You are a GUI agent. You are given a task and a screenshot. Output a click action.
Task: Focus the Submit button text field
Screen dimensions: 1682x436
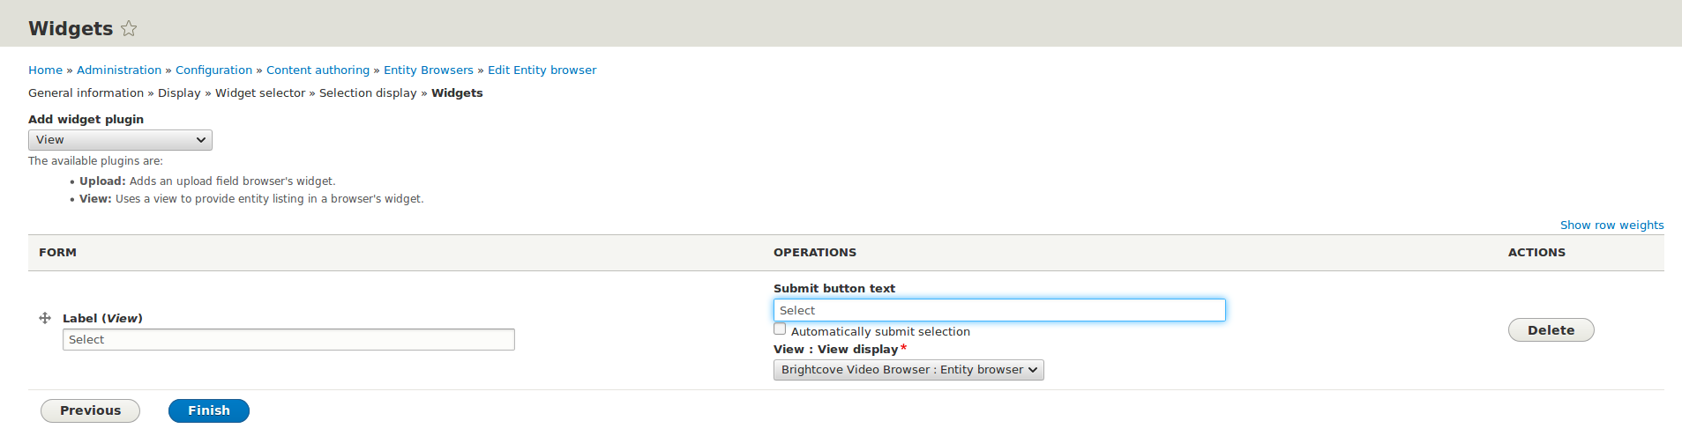tap(999, 310)
